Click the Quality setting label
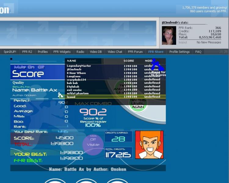 [x=18, y=83]
